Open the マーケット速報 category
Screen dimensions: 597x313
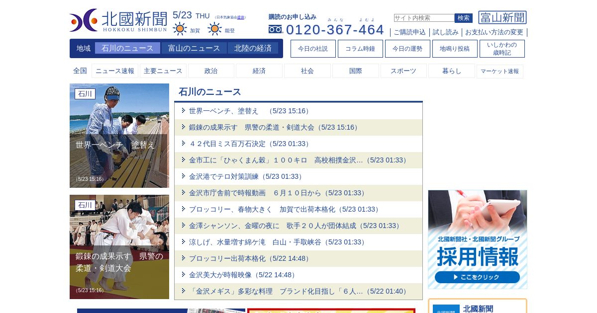click(499, 71)
